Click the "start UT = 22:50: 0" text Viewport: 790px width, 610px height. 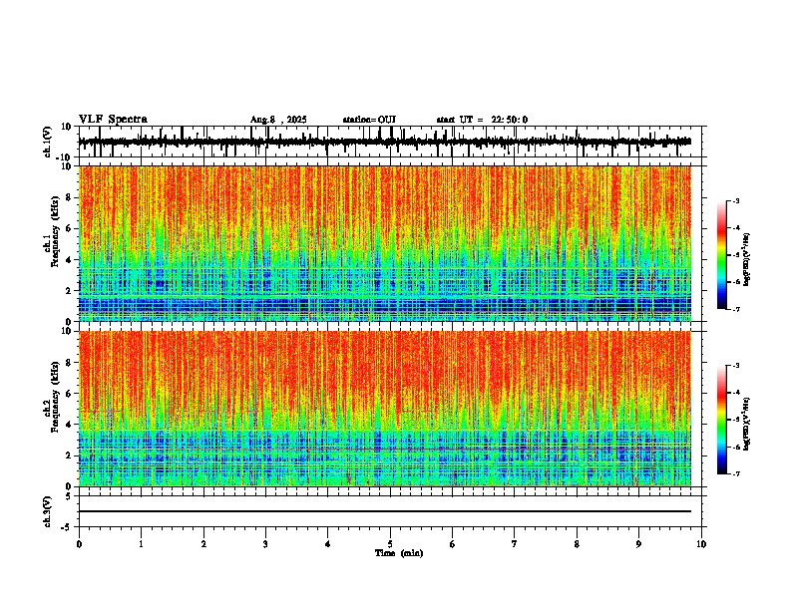coord(482,120)
